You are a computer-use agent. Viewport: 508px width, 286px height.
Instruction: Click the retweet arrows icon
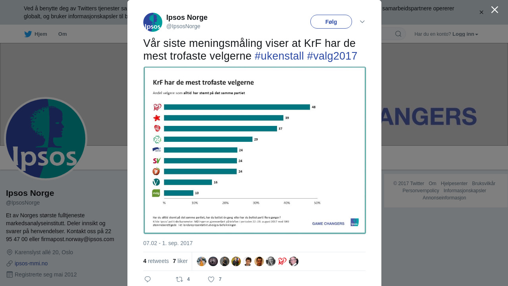coord(179,279)
